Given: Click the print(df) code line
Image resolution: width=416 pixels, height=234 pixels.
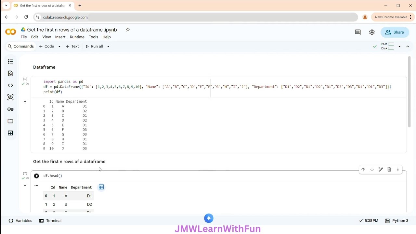Looking at the screenshot, I should point(53,92).
